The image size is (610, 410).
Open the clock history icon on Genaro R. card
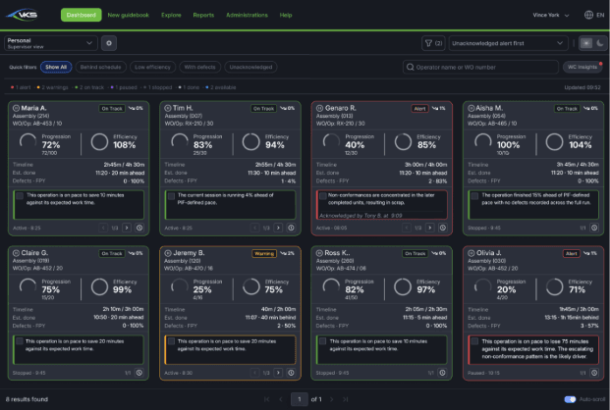pos(443,228)
